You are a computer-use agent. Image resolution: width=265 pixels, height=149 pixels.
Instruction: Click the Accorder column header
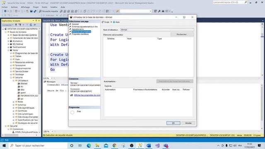pos(166,89)
